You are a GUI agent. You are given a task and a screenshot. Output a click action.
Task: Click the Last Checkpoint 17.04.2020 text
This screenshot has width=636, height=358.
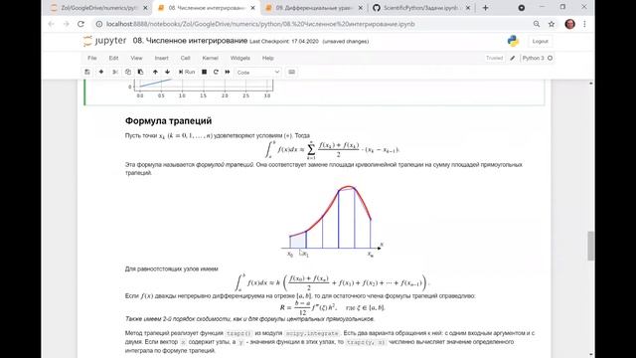coord(284,42)
